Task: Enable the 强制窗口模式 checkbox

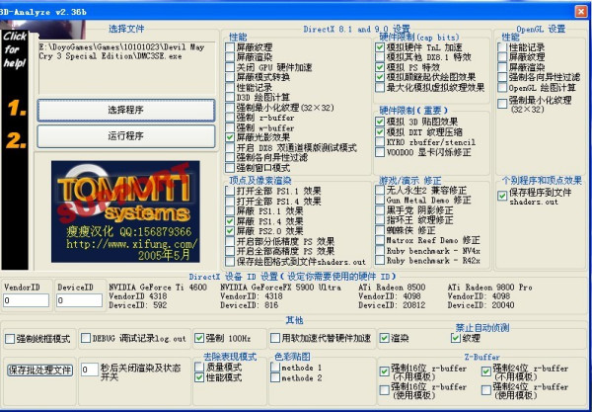Action: [230, 167]
